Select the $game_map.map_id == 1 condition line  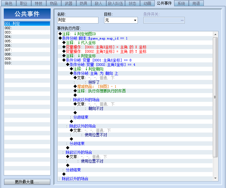tap(135, 38)
